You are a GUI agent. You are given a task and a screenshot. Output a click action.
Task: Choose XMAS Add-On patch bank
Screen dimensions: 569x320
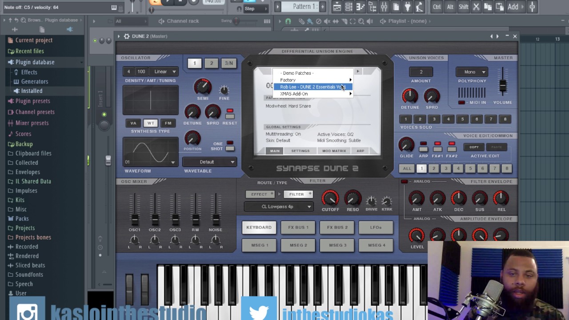tap(313, 94)
